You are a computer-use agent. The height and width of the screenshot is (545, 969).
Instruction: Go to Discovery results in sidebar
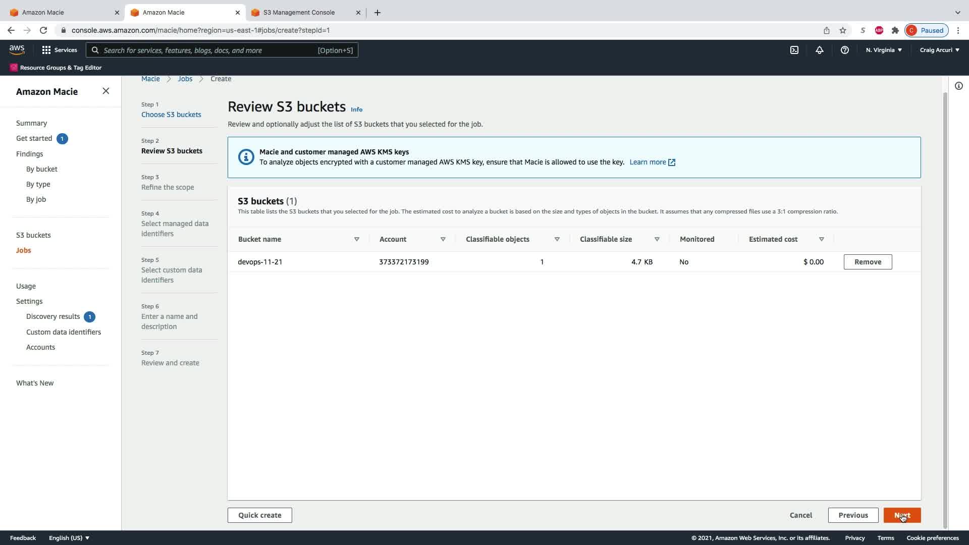[53, 316]
